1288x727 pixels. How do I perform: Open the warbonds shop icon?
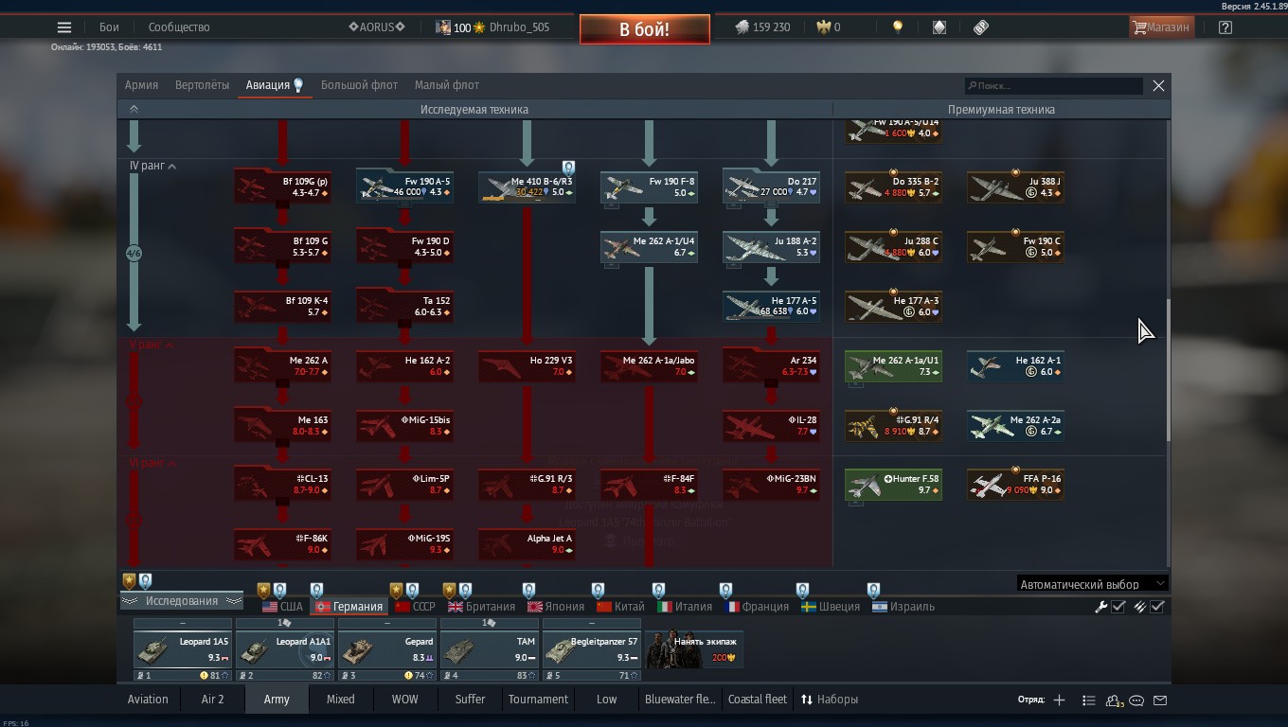(939, 27)
